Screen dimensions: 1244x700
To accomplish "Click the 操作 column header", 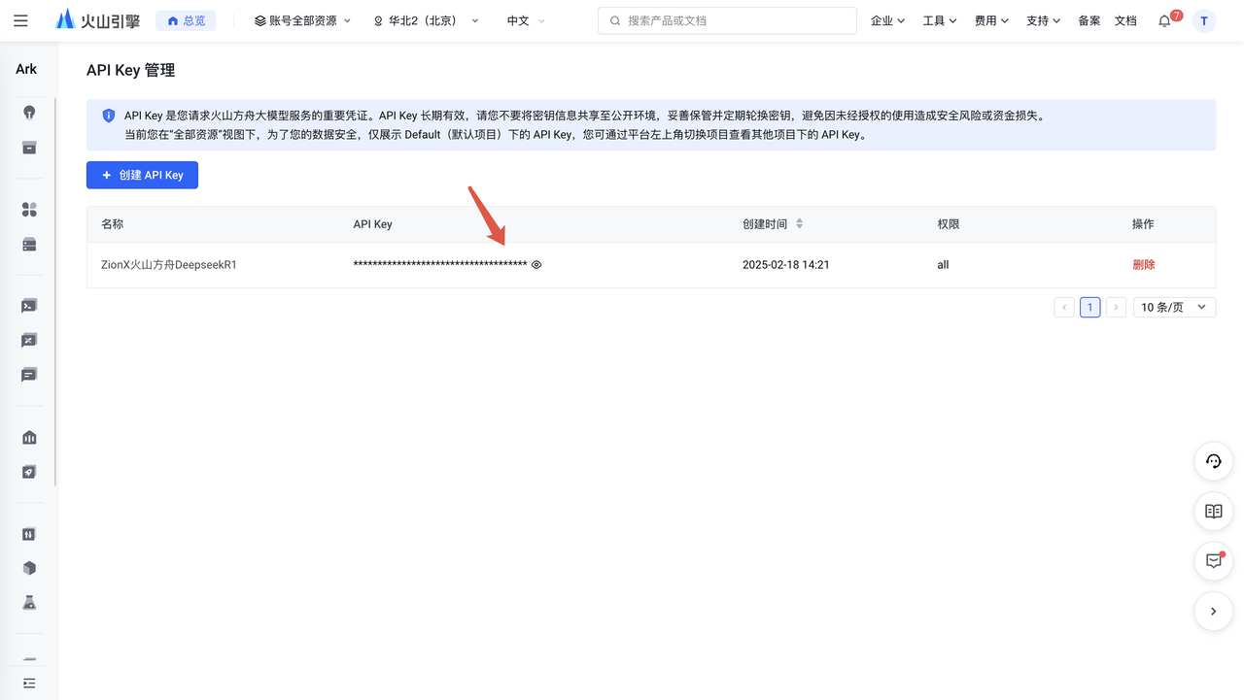I will click(x=1143, y=224).
